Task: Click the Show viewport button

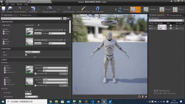Action: 97,16
